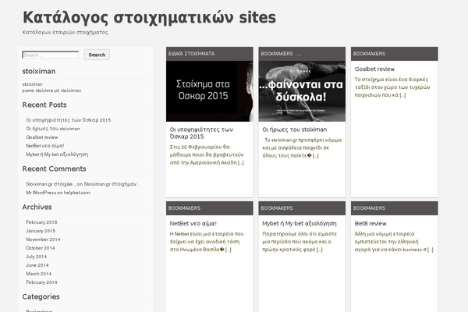Click BOOKMAKERS header above Οι ήρωες του stoiximan

[x=277, y=54]
